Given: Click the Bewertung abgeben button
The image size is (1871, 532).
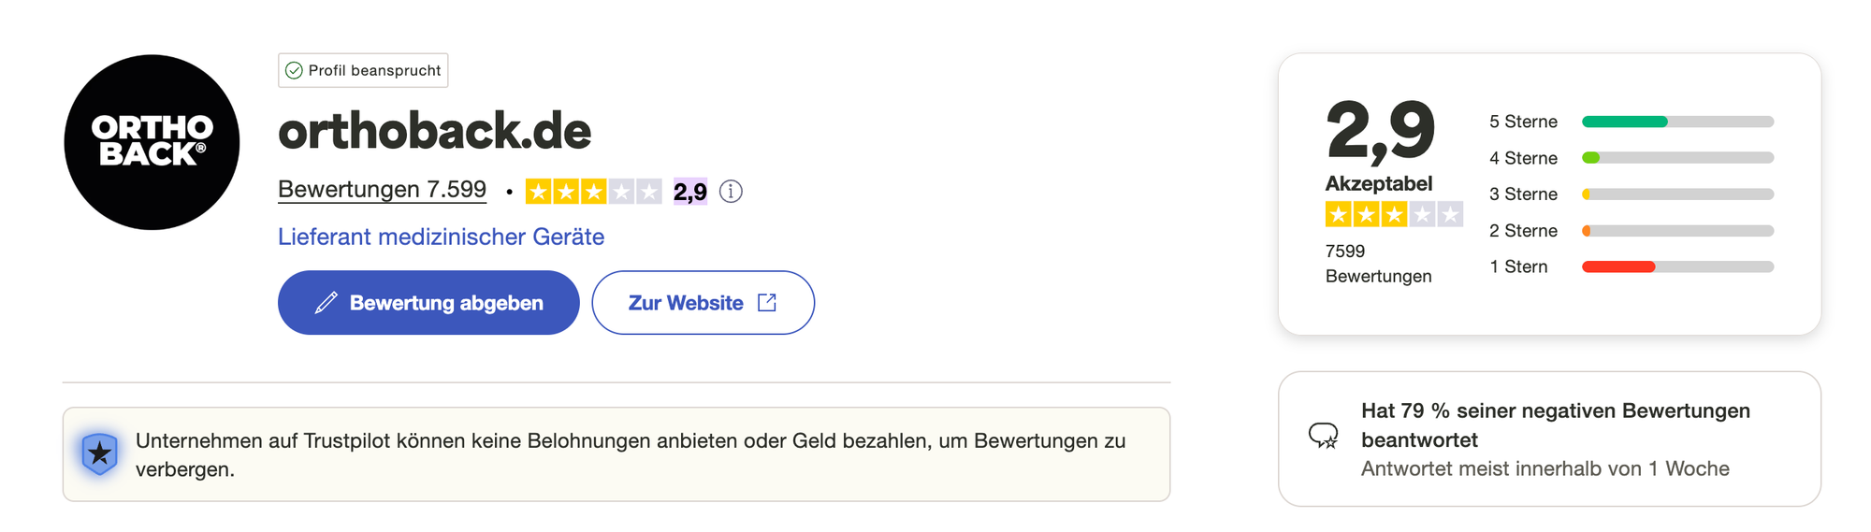Looking at the screenshot, I should pos(428,303).
